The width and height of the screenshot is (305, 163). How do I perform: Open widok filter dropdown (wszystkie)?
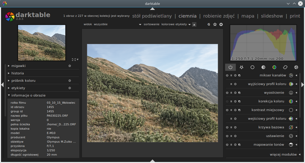(x=118, y=24)
